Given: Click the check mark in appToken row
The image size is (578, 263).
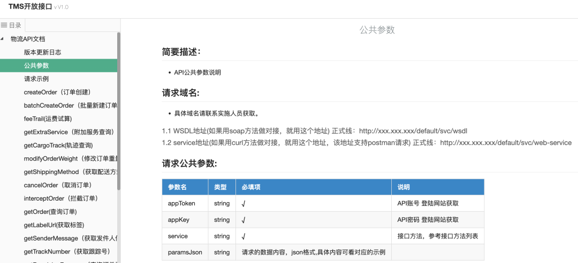Looking at the screenshot, I should point(244,203).
